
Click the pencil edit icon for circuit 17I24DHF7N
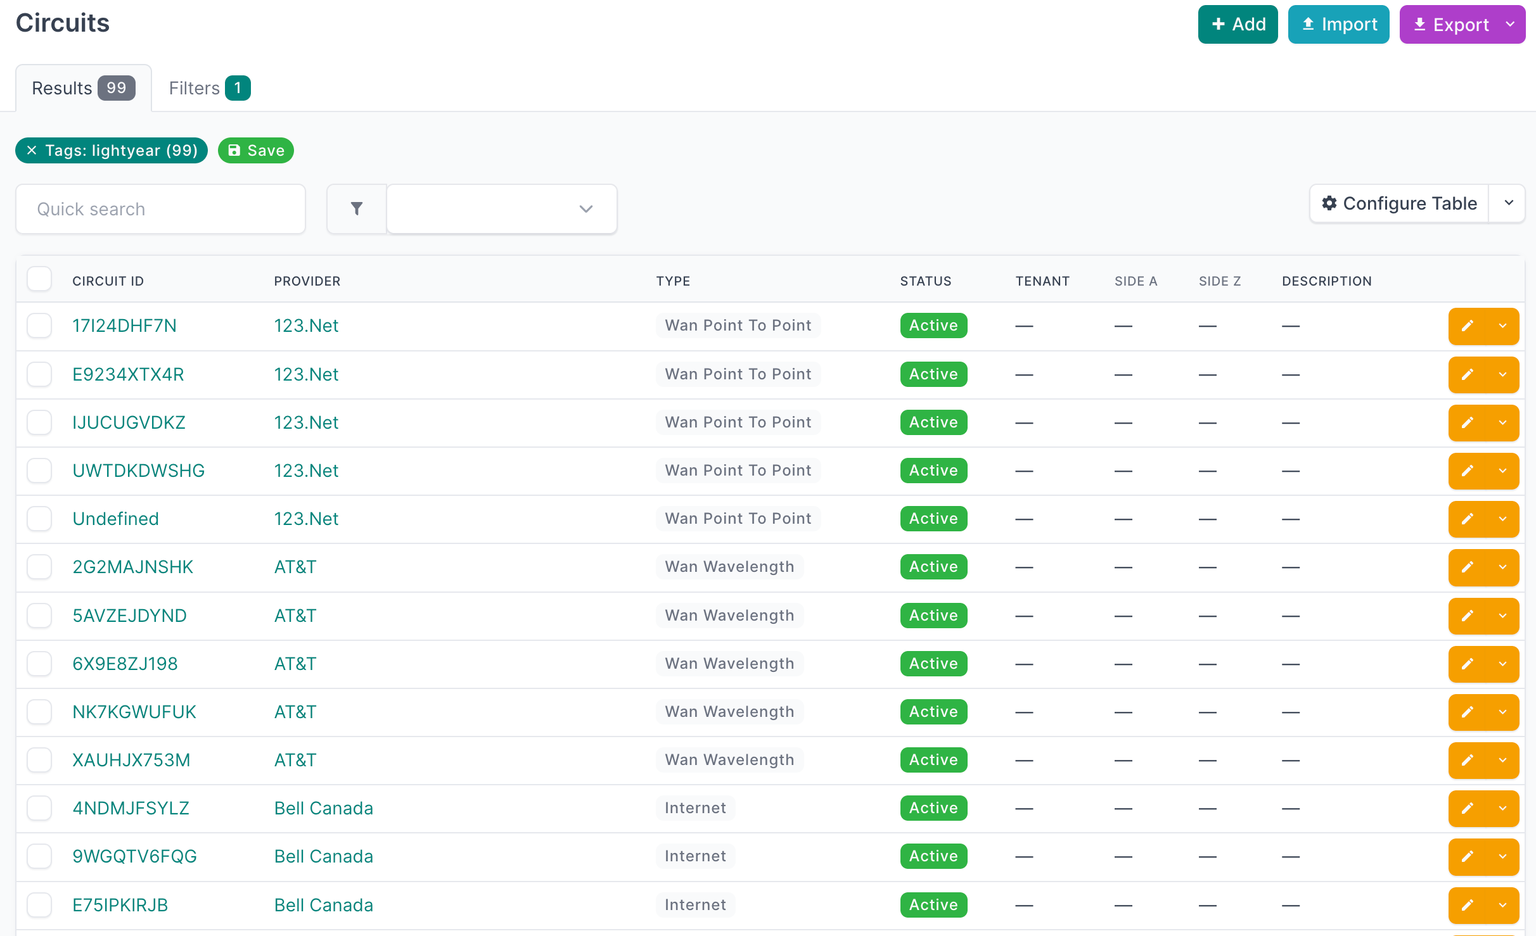coord(1467,326)
